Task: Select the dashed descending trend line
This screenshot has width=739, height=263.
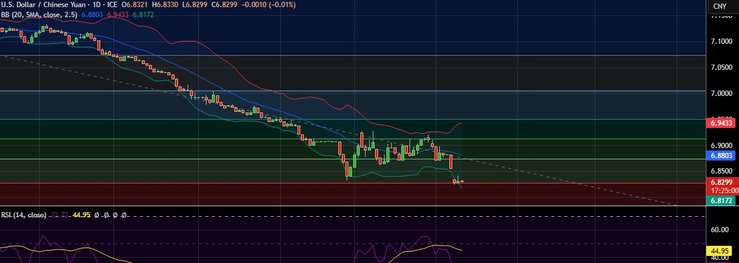Action: (337, 129)
